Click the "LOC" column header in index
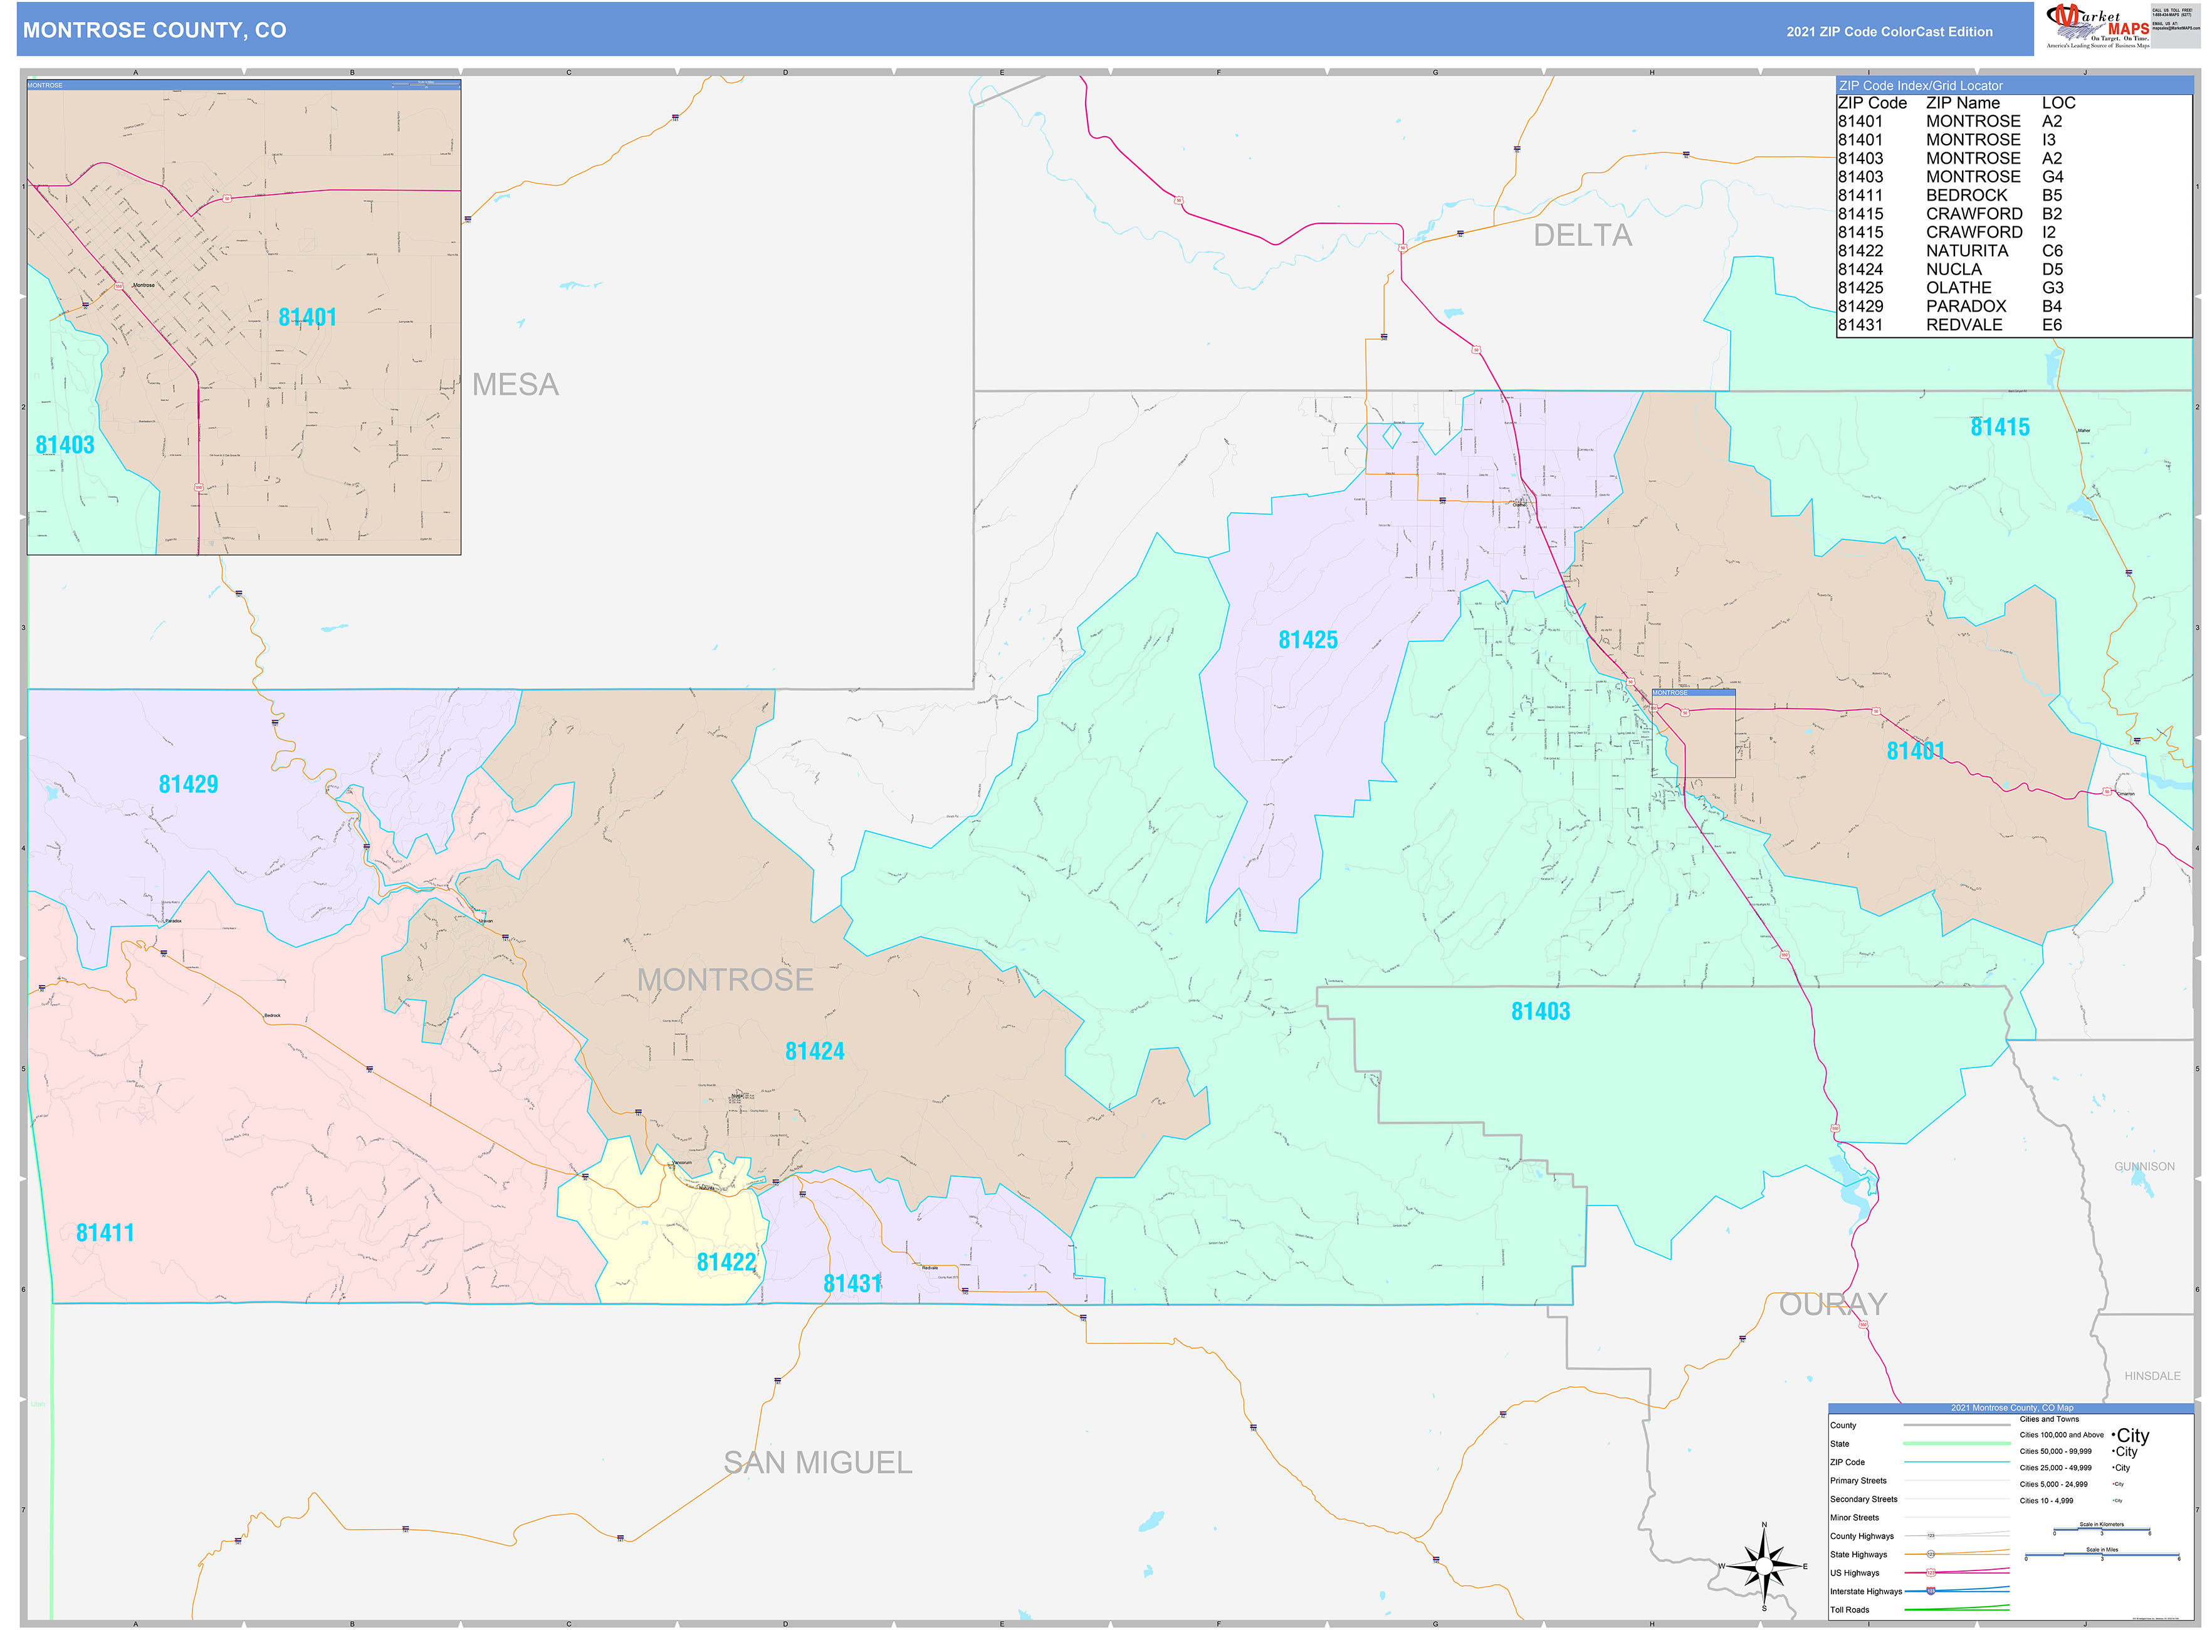 click(x=2058, y=103)
